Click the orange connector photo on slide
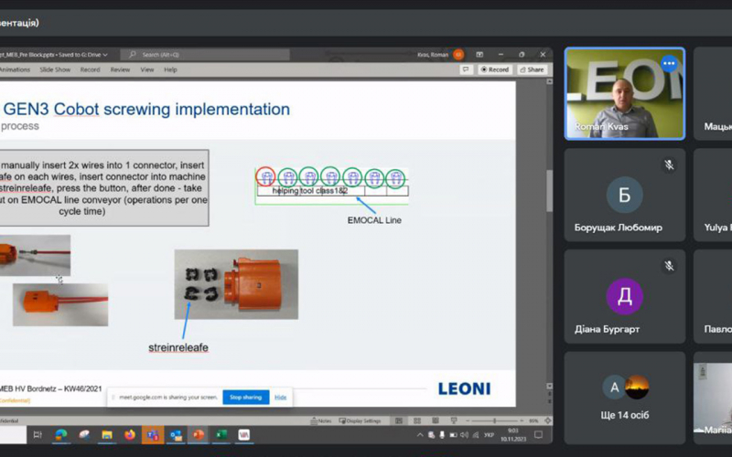The width and height of the screenshot is (732, 457). click(236, 284)
